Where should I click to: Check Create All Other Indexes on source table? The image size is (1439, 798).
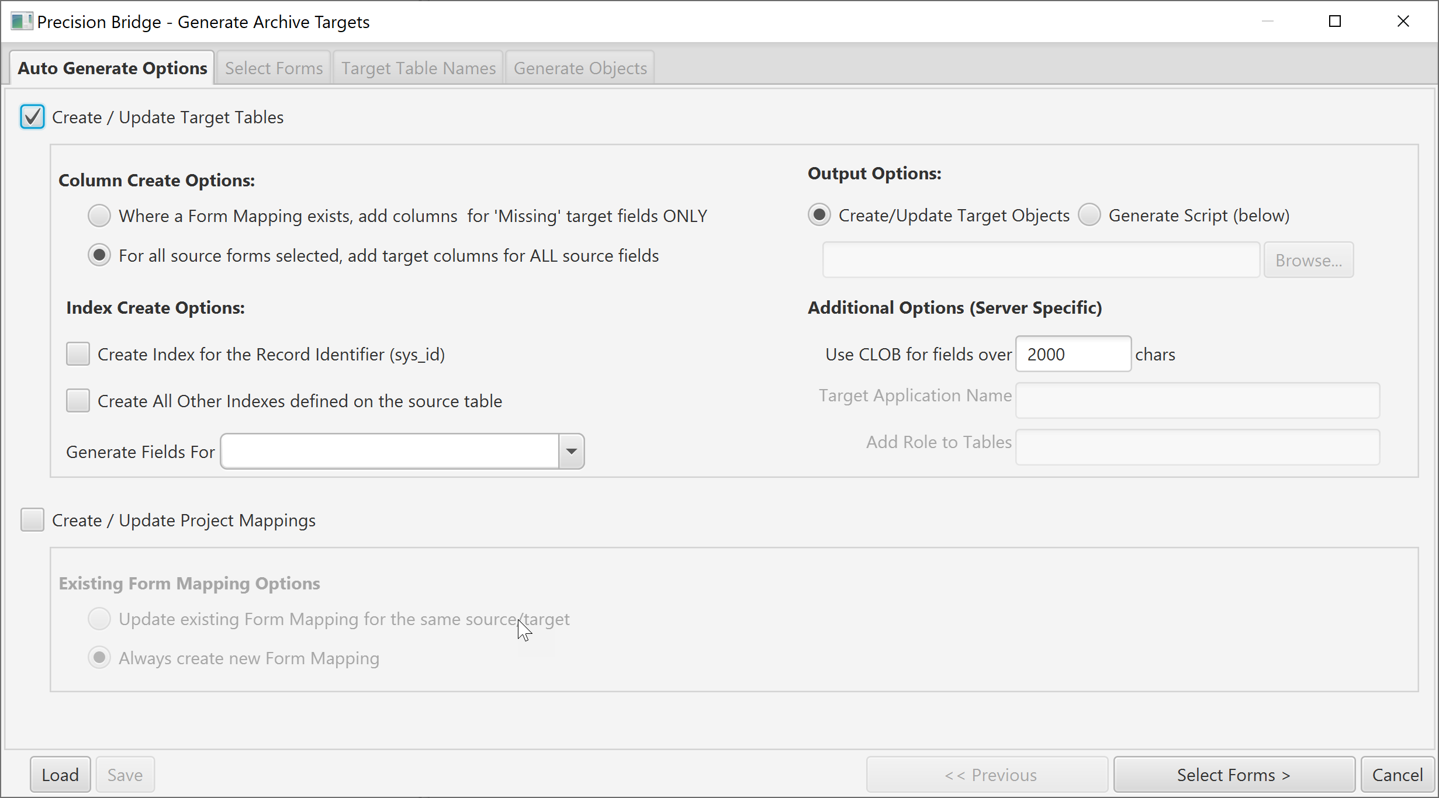coord(78,401)
